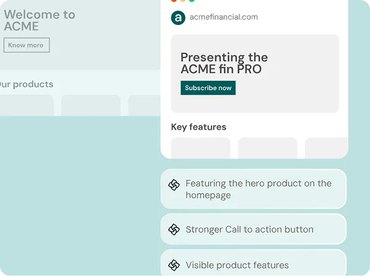The image size is (370, 276).
Task: Click the "Welcome to ACME" heading
Action: [40, 20]
